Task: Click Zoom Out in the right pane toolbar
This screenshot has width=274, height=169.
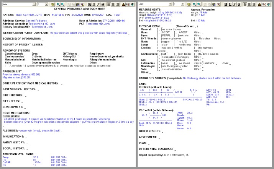Action: [x=199, y=4]
